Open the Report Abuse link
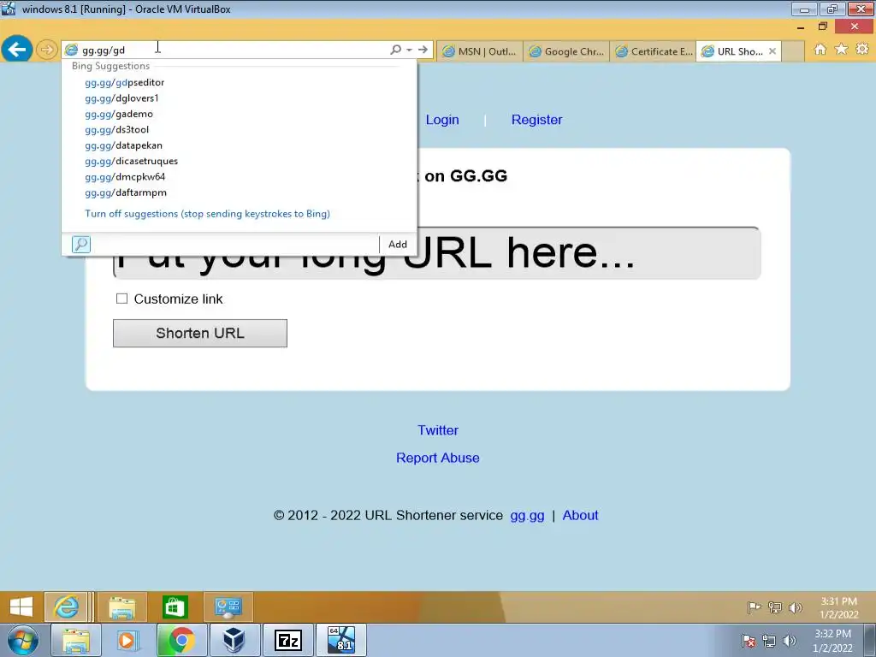Viewport: 876px width, 657px height. click(438, 458)
